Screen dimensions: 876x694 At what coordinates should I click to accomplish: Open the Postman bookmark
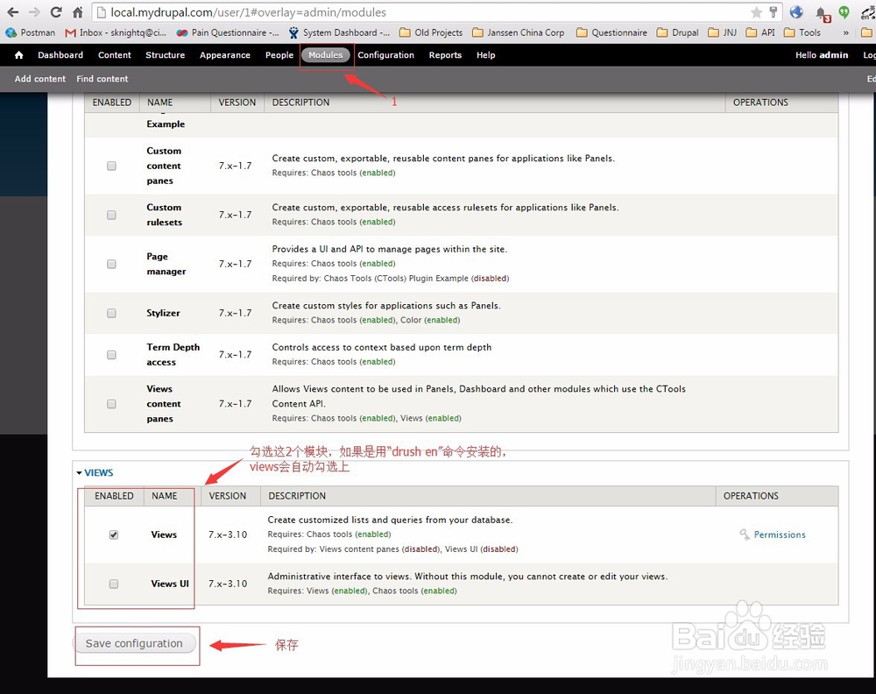point(30,32)
